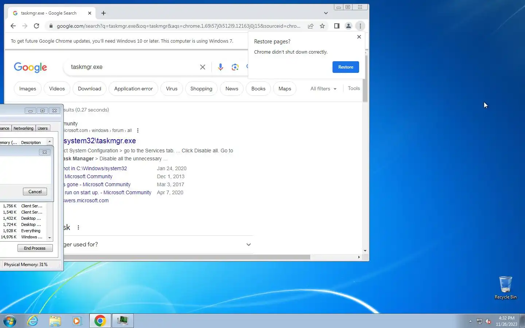Image resolution: width=525 pixels, height=328 pixels.
Task: Go back using the Chrome back arrow
Action: pyautogui.click(x=13, y=26)
